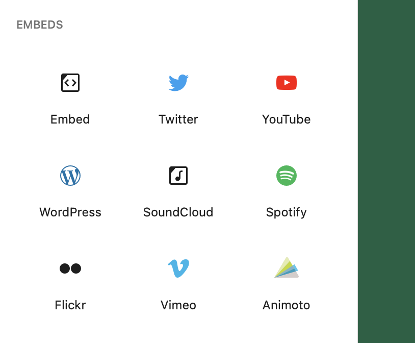
Task: Click the "SoundCloud" block label
Action: click(178, 212)
